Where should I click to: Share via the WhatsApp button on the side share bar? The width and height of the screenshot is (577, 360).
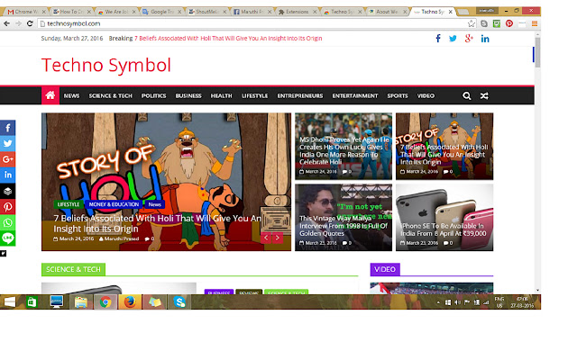[x=8, y=222]
